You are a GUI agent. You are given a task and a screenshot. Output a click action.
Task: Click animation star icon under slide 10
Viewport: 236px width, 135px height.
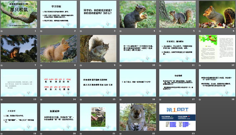click(121, 65)
